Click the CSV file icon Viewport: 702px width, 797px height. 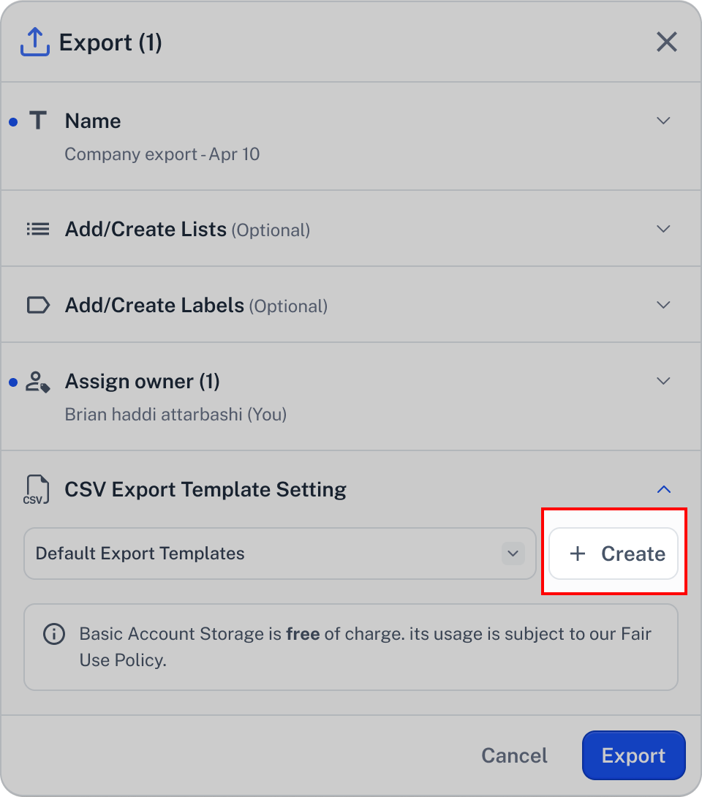[x=36, y=489]
